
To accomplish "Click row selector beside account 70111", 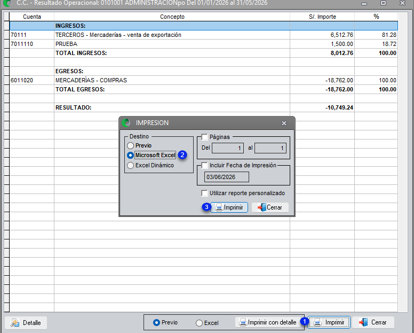I will pyautogui.click(x=6, y=35).
